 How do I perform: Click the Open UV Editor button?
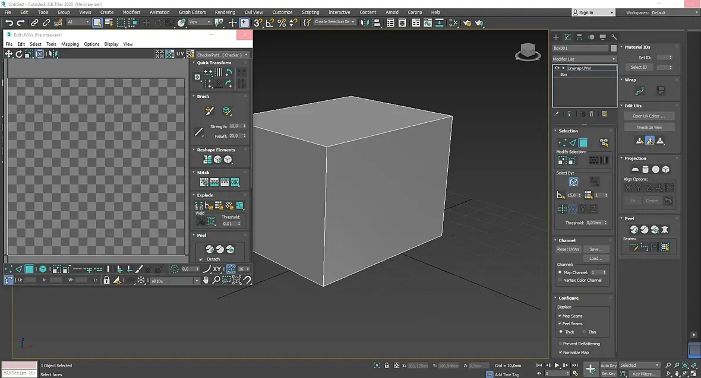pos(649,116)
